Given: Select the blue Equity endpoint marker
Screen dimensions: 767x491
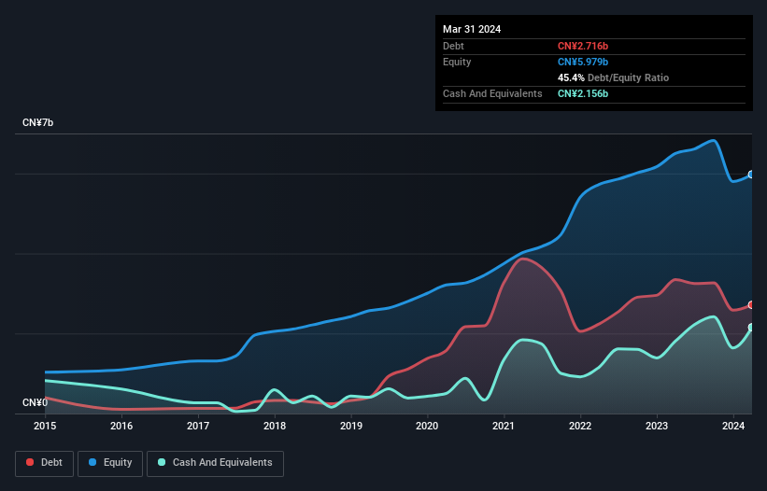Looking at the screenshot, I should tap(751, 175).
